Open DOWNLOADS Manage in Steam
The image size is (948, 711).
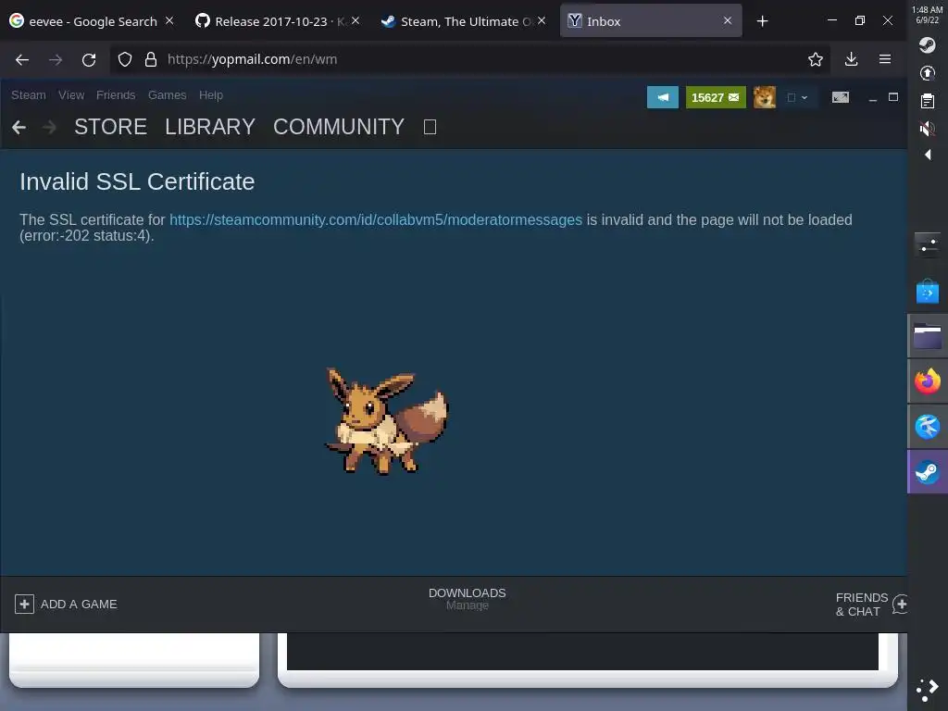coord(467,599)
